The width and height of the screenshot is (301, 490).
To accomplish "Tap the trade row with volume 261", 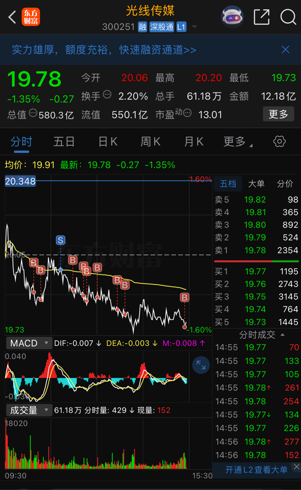I will 257,388.
